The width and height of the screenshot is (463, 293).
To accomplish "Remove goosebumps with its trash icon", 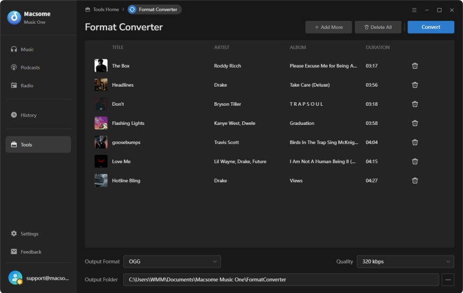I will 415,142.
